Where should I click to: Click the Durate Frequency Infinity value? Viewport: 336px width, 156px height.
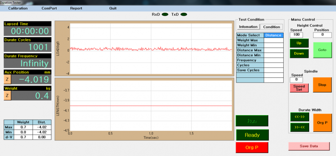(x=27, y=63)
